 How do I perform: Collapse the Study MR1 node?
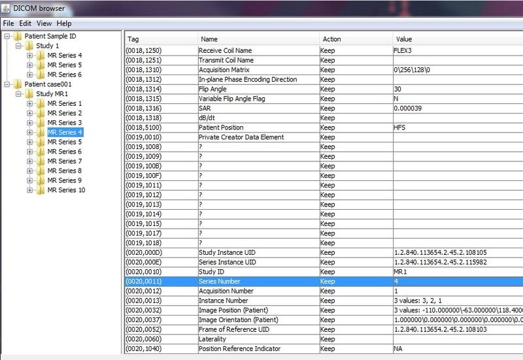(x=18, y=94)
